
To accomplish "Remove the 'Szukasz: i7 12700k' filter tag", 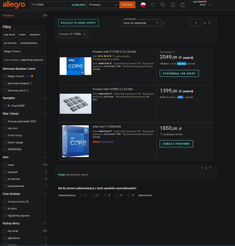I will coord(84,34).
